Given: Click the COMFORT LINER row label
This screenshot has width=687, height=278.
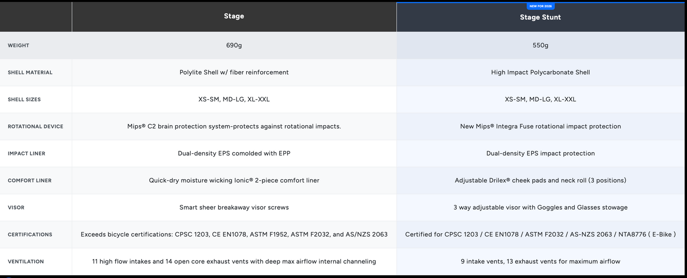Looking at the screenshot, I should click(29, 181).
